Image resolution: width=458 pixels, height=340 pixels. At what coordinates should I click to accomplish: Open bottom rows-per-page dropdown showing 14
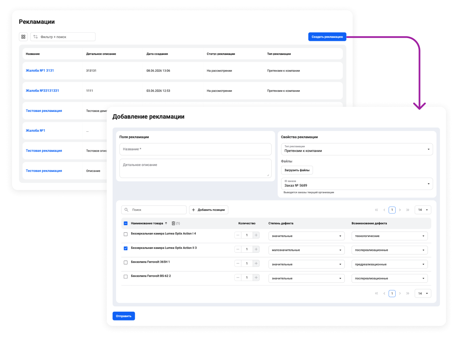point(423,293)
